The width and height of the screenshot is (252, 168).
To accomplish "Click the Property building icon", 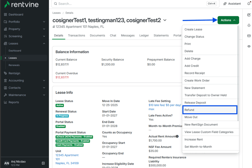I will click(6, 29).
